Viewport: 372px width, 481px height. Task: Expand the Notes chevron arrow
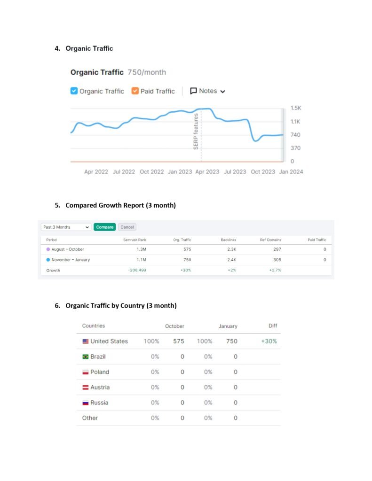222,92
